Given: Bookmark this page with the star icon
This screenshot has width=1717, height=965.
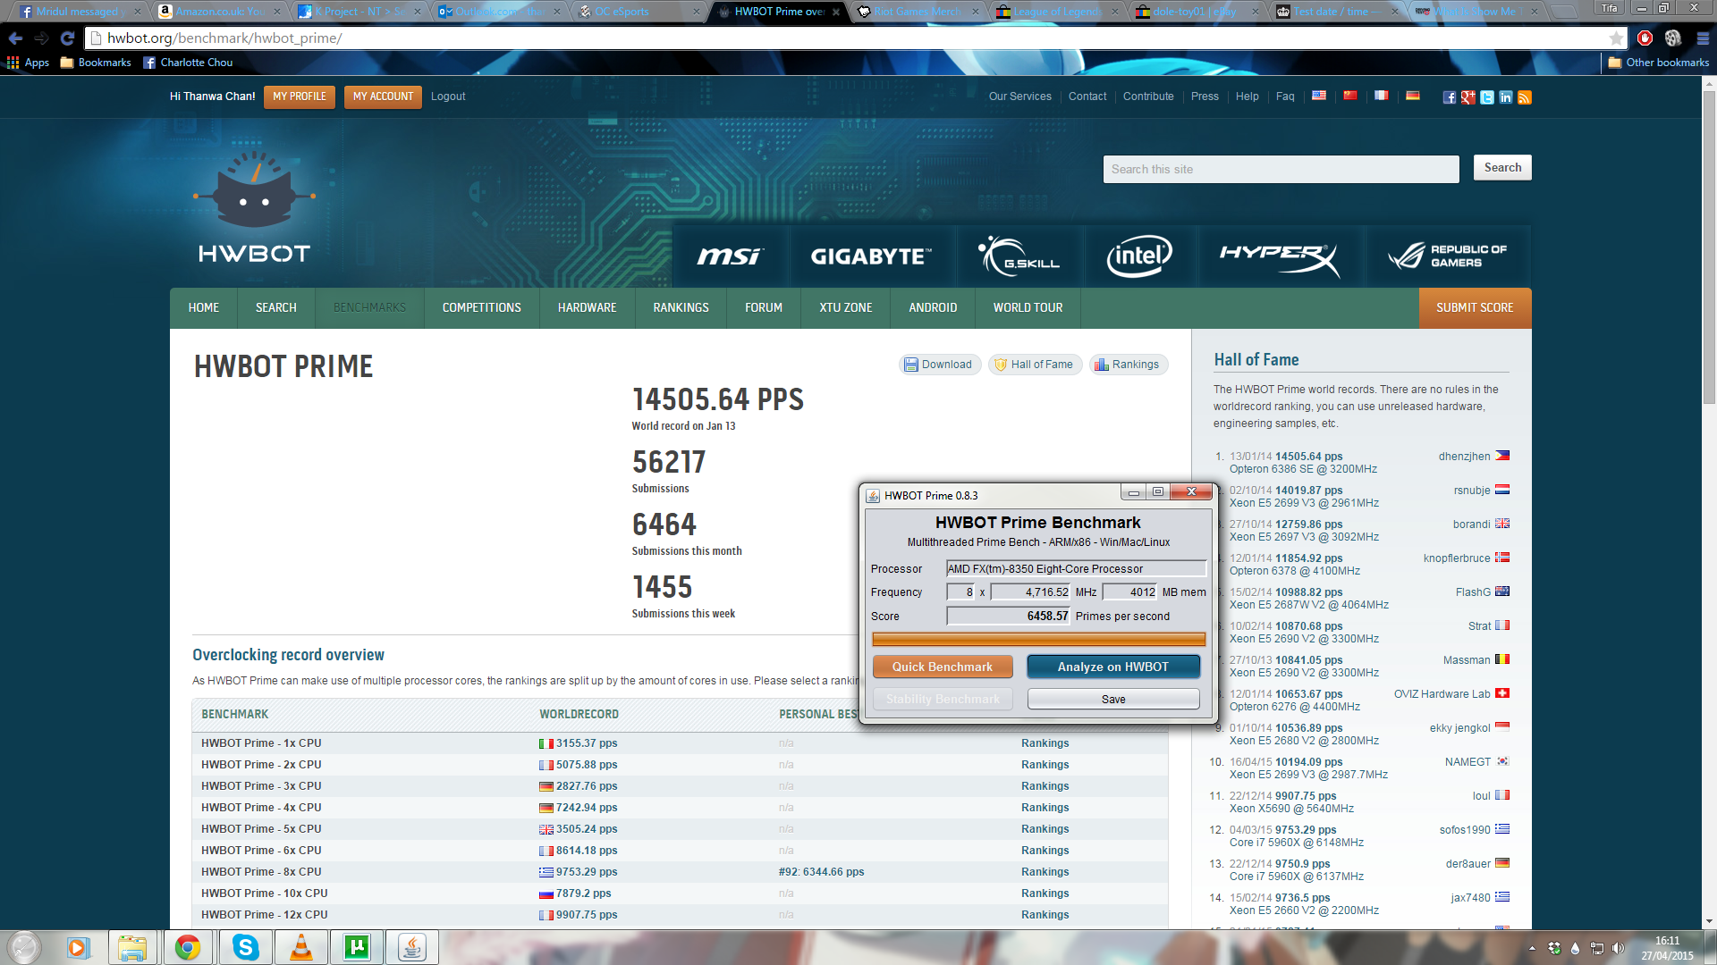Looking at the screenshot, I should 1616,38.
